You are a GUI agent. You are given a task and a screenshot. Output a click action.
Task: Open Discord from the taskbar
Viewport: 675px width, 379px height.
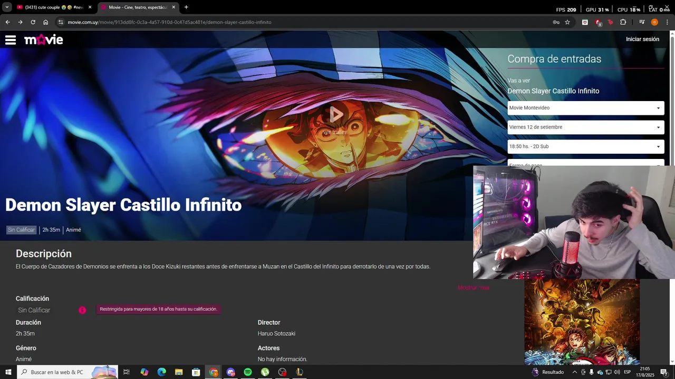(x=230, y=372)
